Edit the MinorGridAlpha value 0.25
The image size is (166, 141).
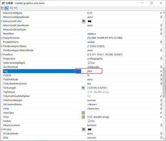tap(90, 13)
